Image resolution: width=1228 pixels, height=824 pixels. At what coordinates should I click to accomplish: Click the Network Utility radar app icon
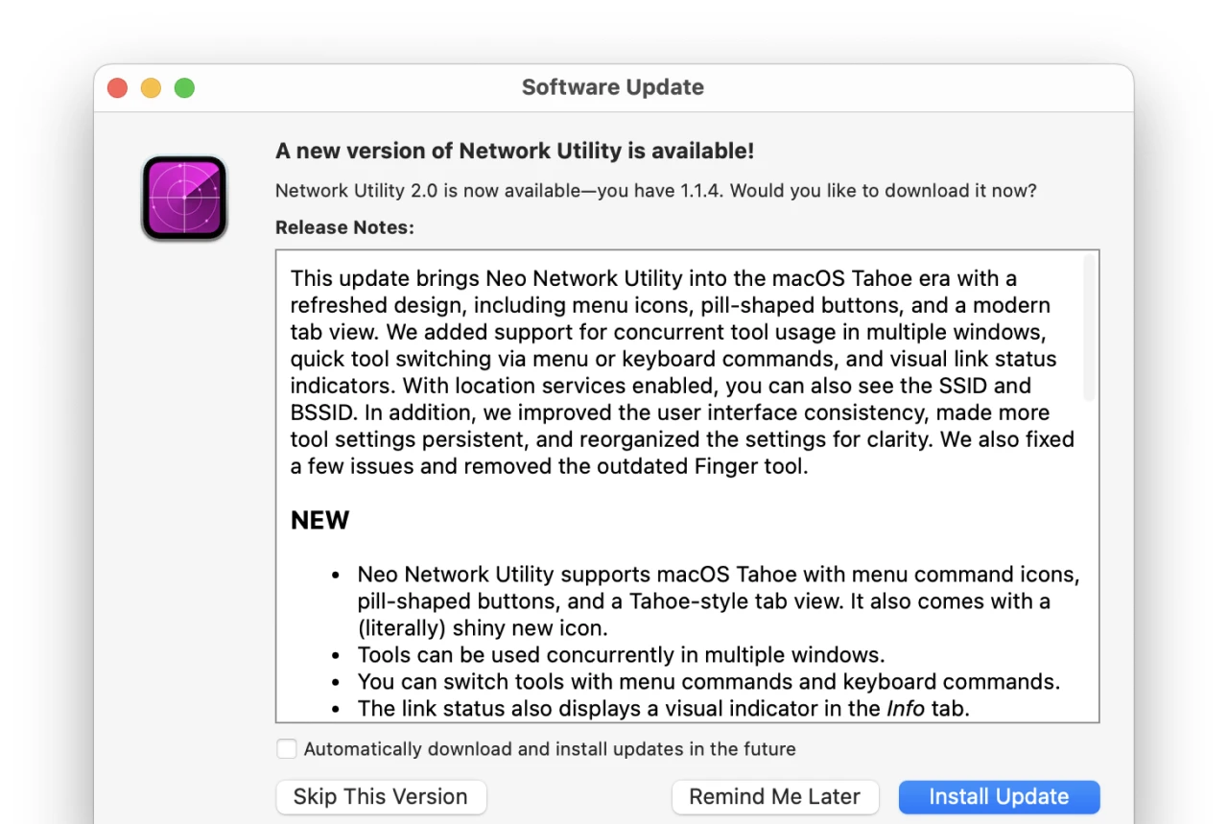pos(183,198)
